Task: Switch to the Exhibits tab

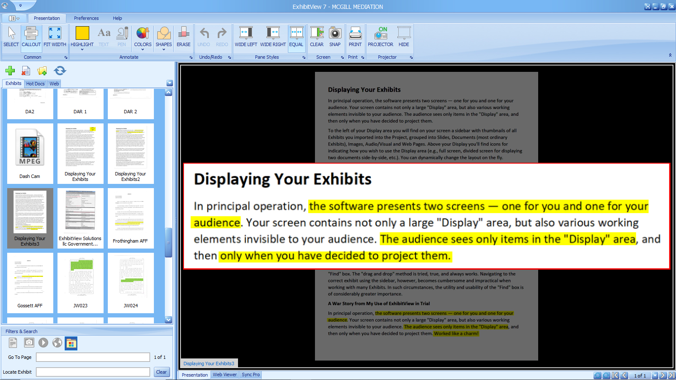Action: pos(14,83)
